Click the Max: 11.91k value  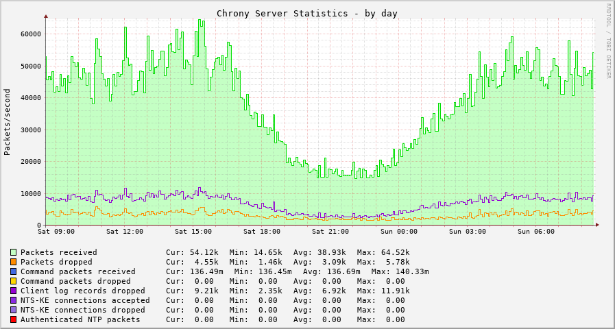click(x=383, y=291)
